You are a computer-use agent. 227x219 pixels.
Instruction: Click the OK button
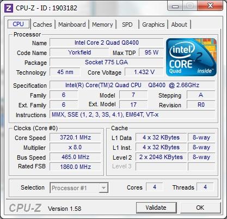click(200, 208)
